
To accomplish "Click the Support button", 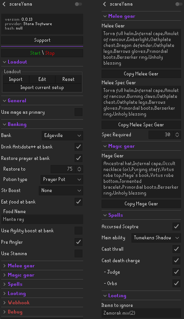I will [42, 40].
